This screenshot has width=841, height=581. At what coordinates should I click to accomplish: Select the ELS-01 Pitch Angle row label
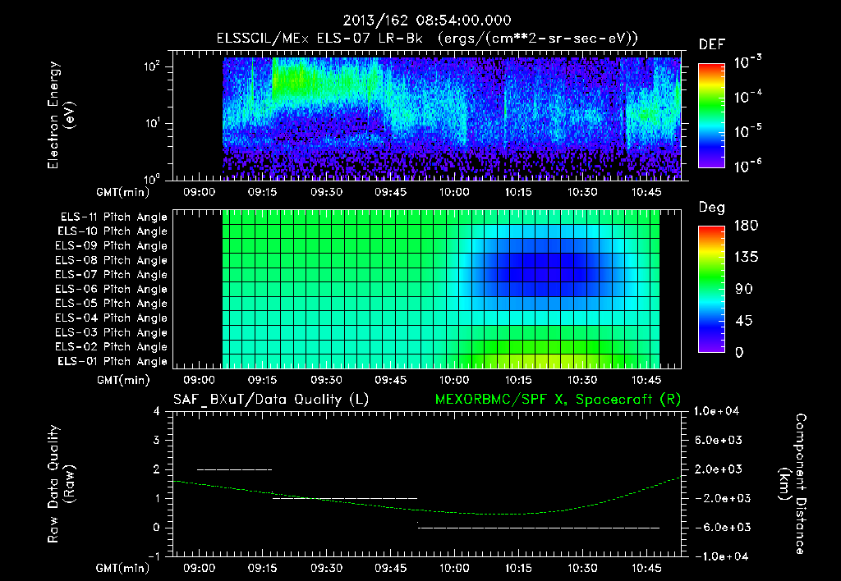[113, 362]
